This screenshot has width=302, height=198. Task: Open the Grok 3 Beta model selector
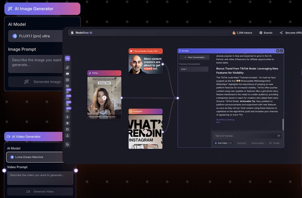click(223, 143)
